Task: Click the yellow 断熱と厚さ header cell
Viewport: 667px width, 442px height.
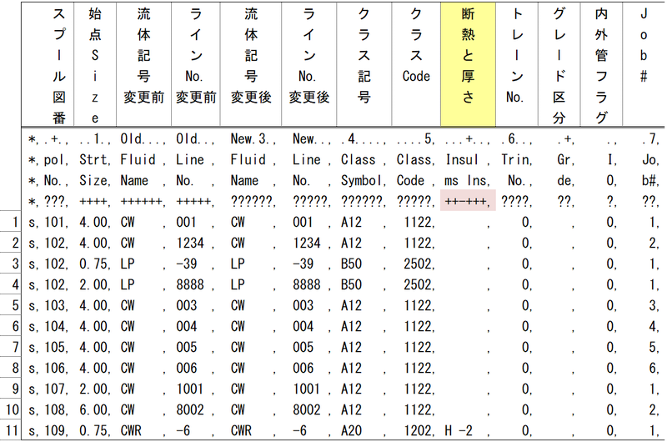Action: [467, 63]
